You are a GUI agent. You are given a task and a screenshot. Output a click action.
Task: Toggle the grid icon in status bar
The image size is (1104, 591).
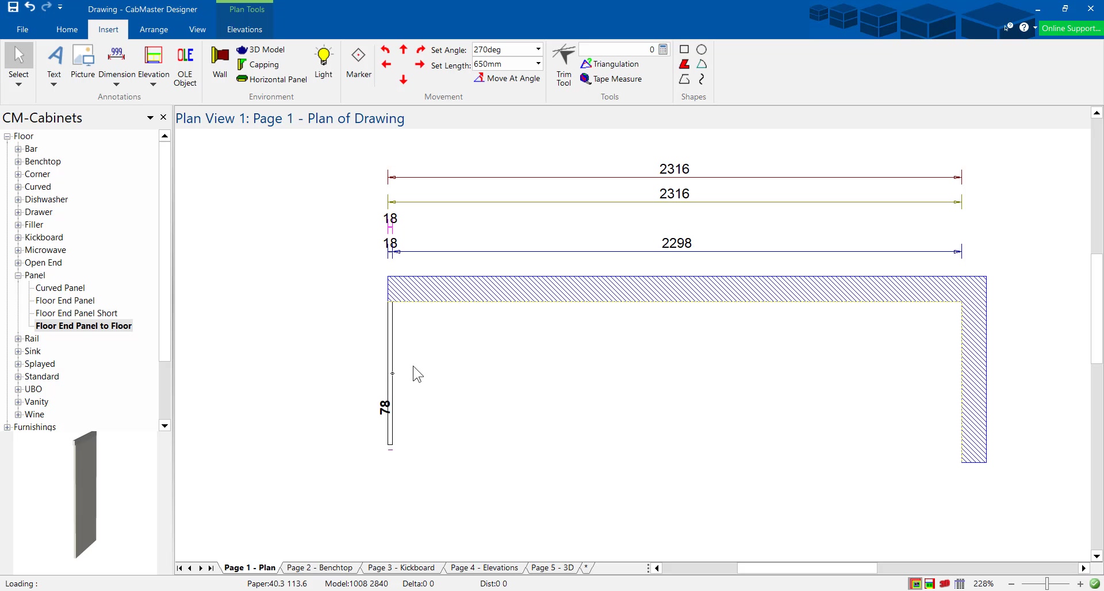click(960, 584)
